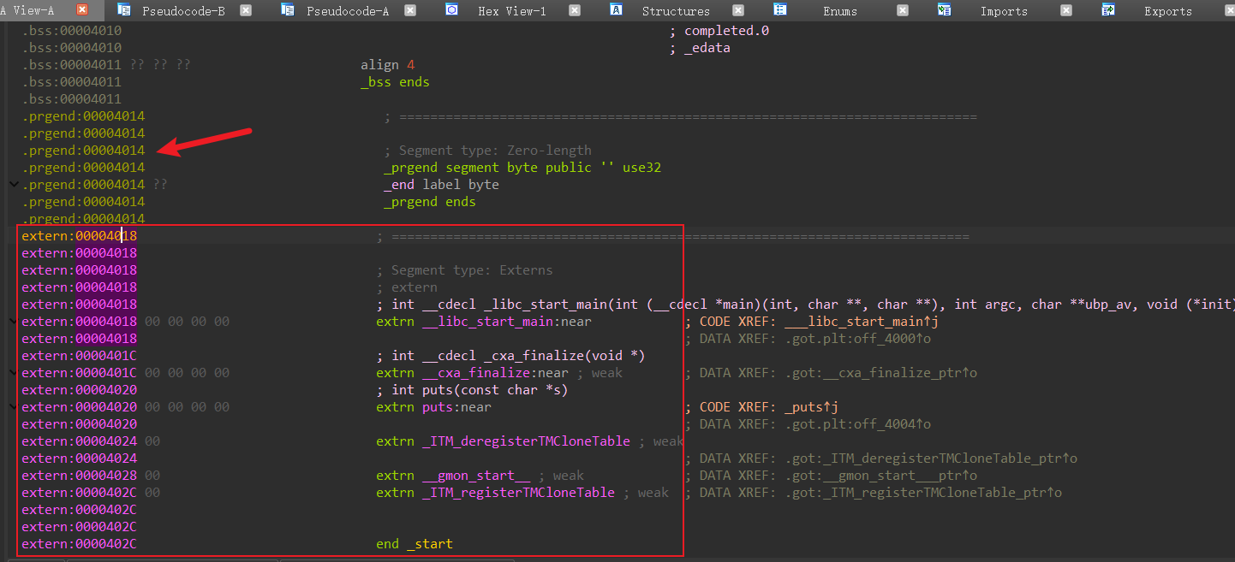Image resolution: width=1235 pixels, height=562 pixels.
Task: Click the Hex View-1 tab icon
Action: pos(452,10)
